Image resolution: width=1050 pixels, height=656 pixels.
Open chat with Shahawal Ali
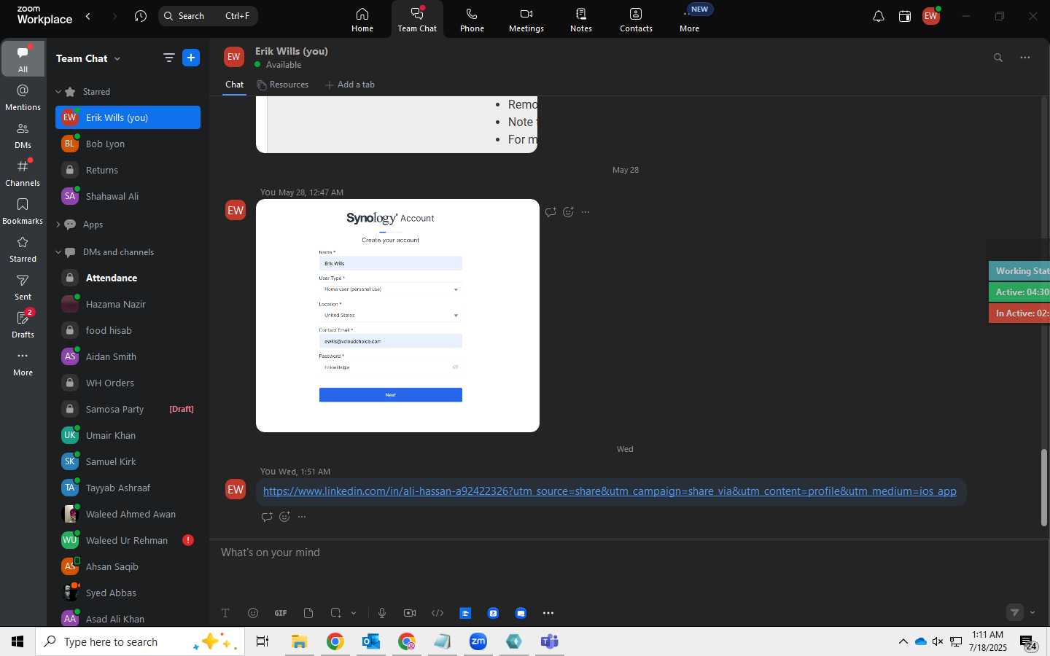pyautogui.click(x=128, y=196)
